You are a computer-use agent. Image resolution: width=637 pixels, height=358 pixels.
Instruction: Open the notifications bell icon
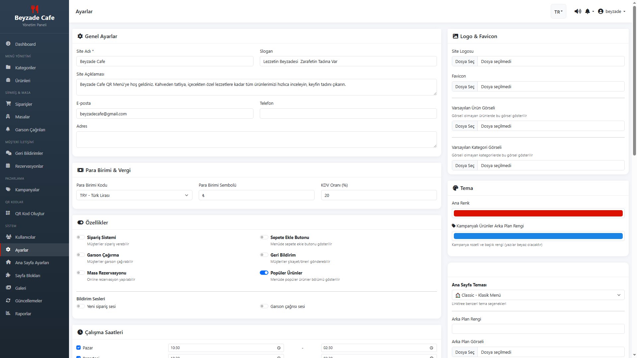tap(588, 11)
